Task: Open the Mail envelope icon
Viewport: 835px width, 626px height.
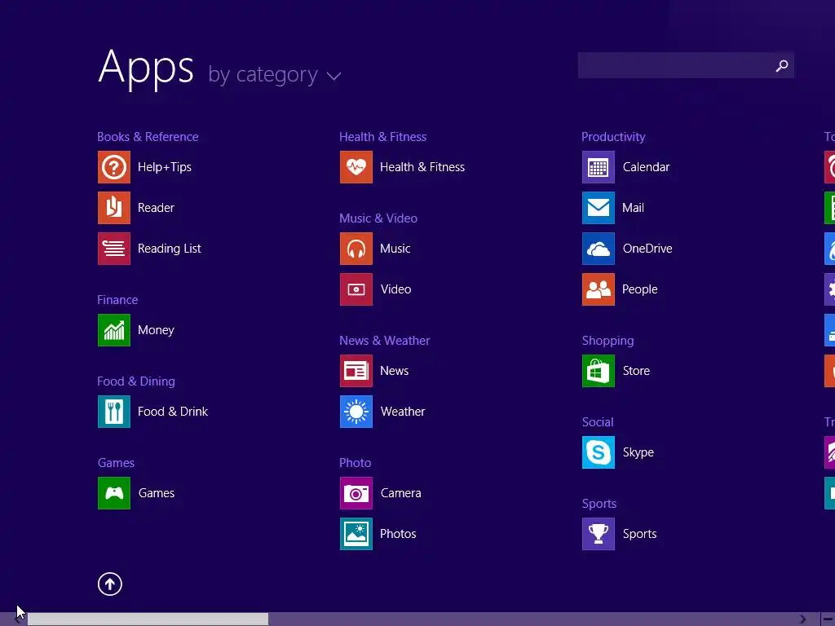Action: pos(599,208)
